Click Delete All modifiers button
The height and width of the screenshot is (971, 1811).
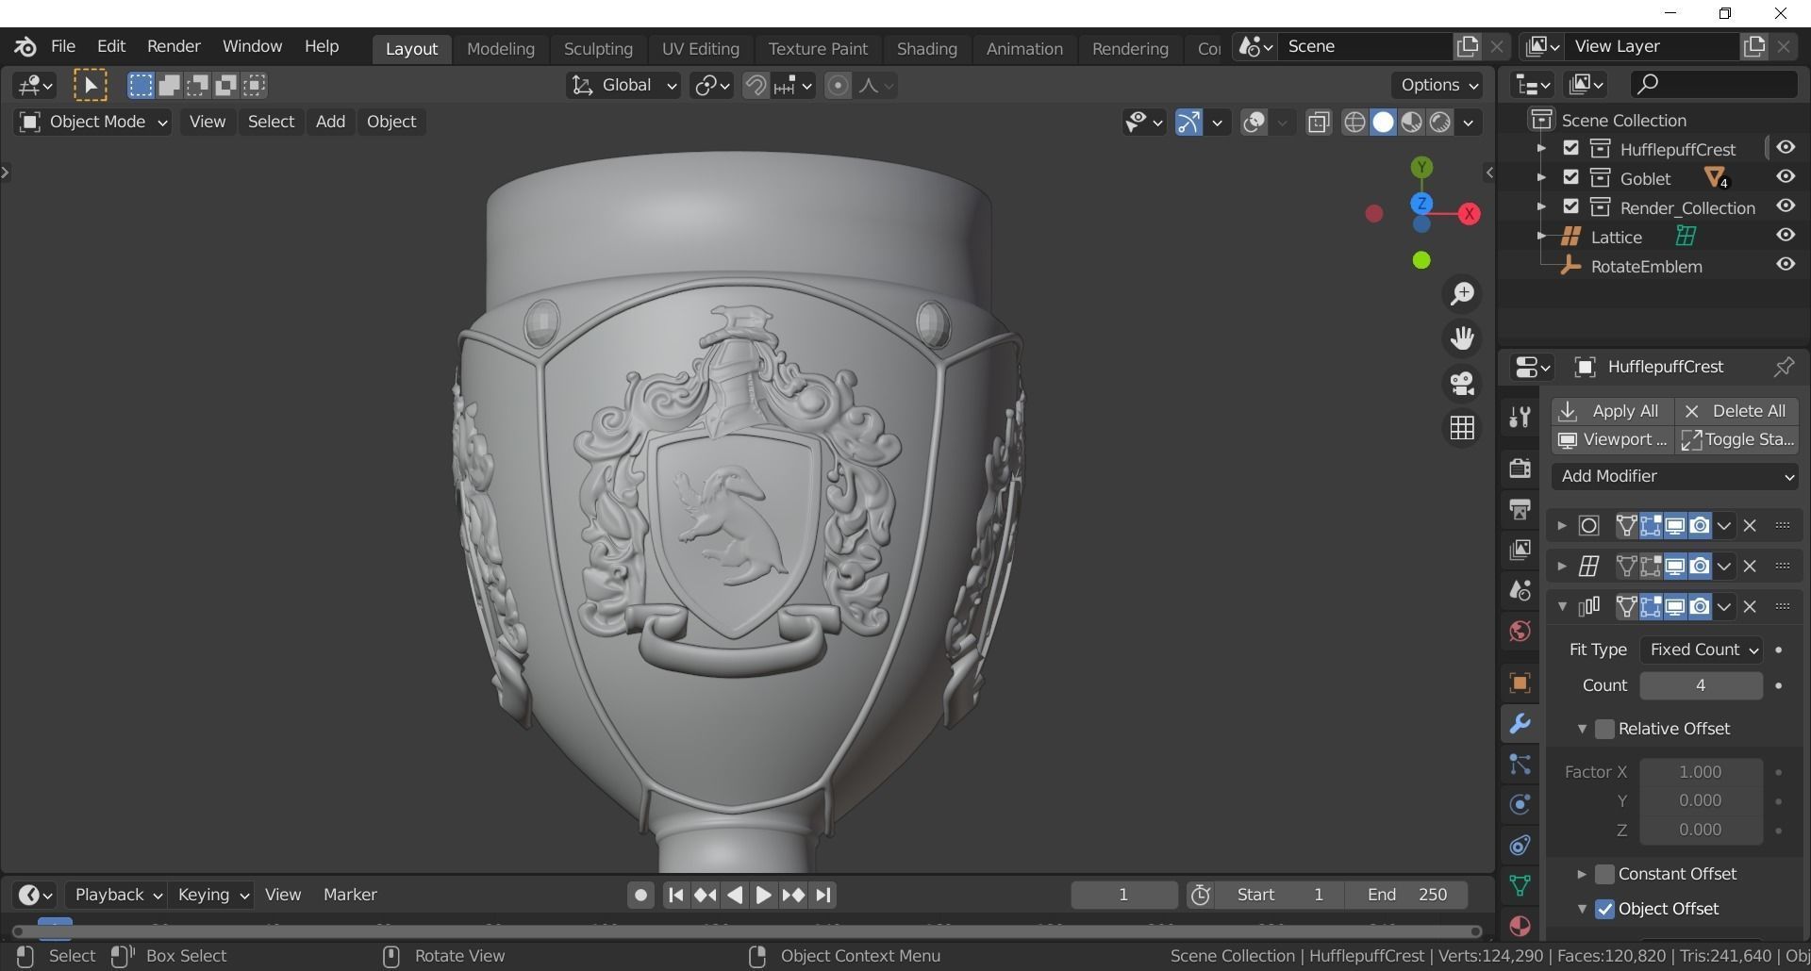tap(1736, 411)
